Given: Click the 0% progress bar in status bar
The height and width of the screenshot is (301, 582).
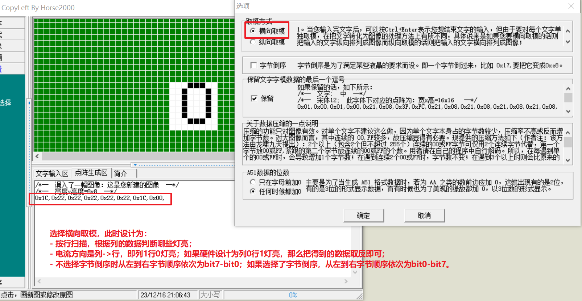Looking at the screenshot, I should pyautogui.click(x=293, y=295).
